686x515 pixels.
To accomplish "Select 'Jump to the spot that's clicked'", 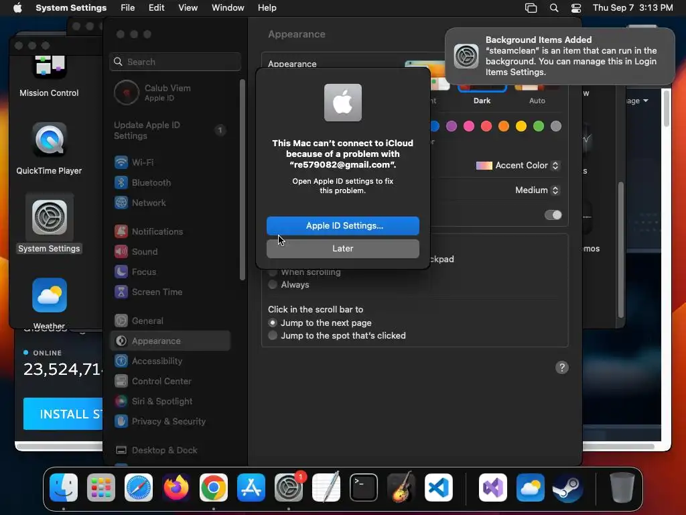I will coord(337,335).
